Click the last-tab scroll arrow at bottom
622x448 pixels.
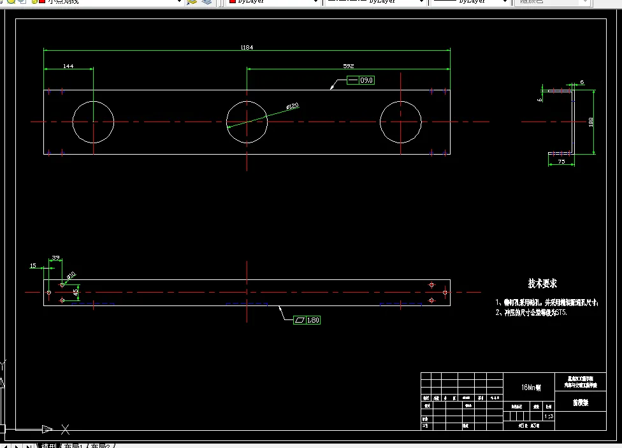pyautogui.click(x=29, y=446)
